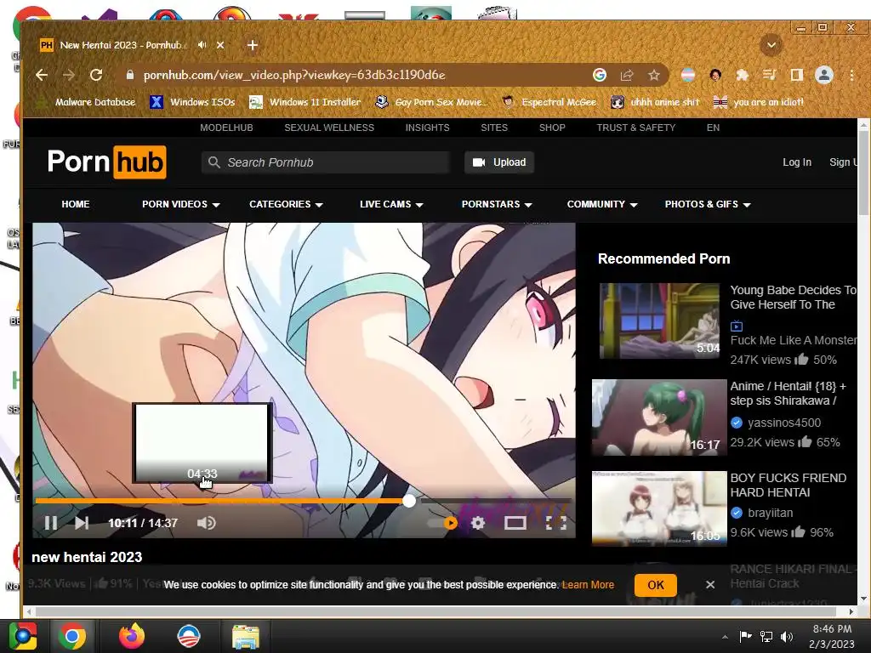Click the browser address bar URL

click(x=294, y=75)
